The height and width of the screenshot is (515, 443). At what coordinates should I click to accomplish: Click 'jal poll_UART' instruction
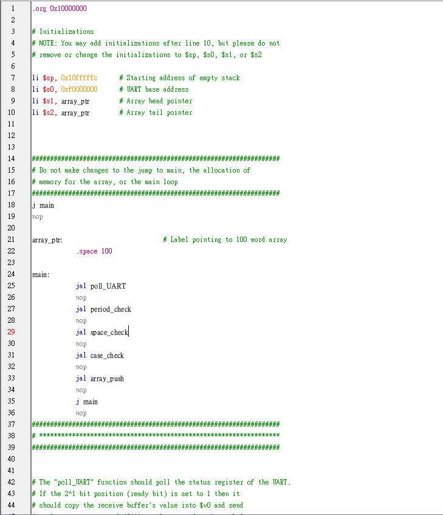click(x=101, y=286)
